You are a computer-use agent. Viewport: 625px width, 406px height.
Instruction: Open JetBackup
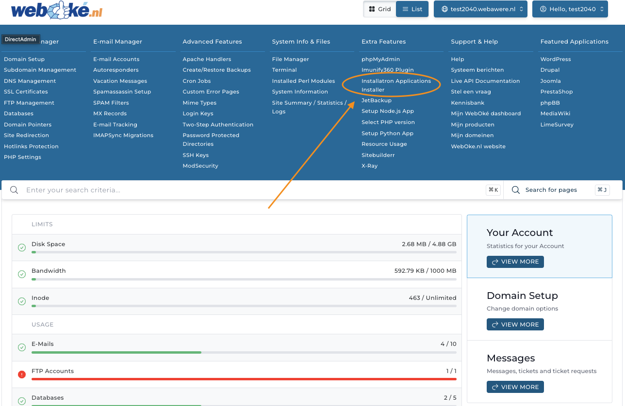377,100
